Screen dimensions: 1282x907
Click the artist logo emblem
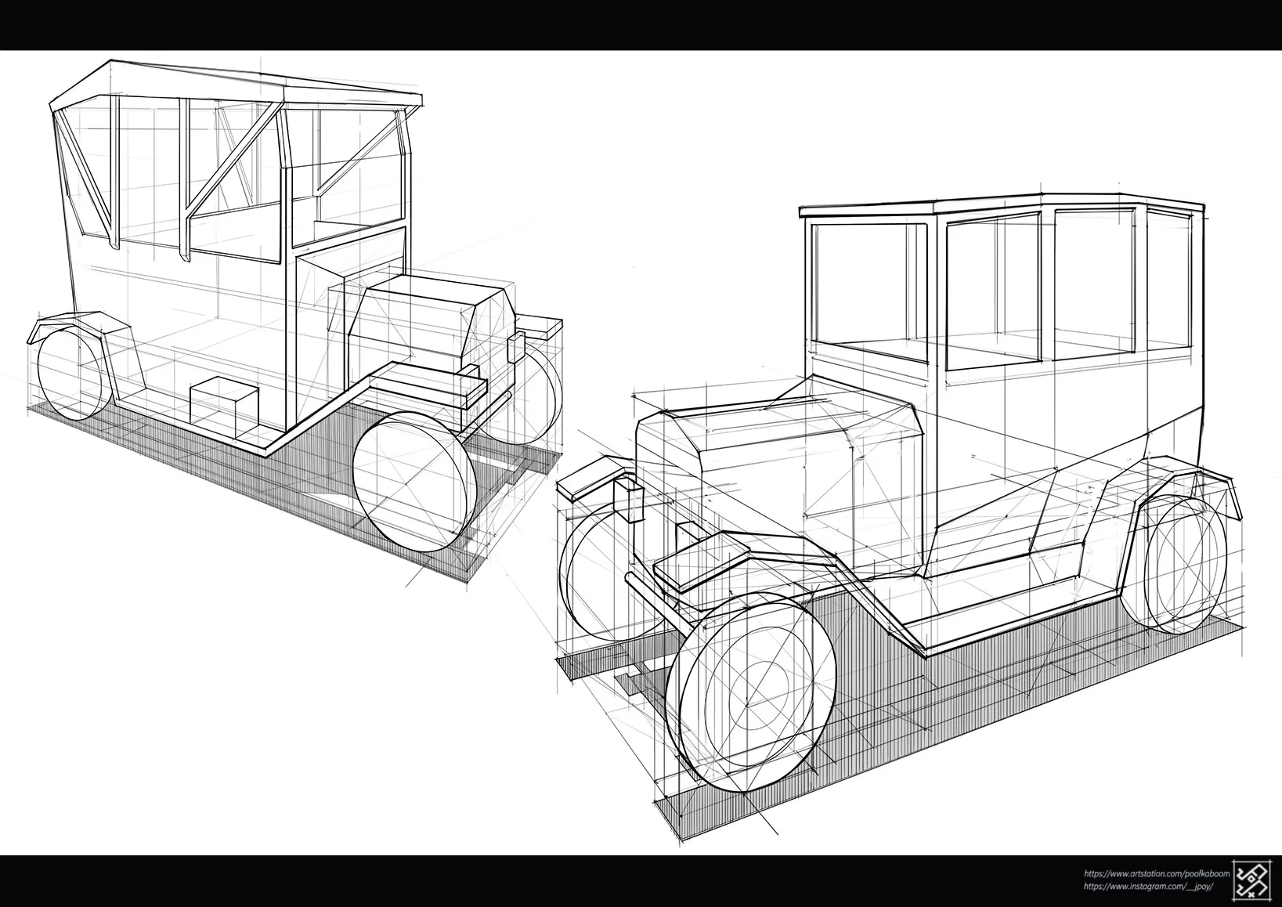pos(1253,880)
